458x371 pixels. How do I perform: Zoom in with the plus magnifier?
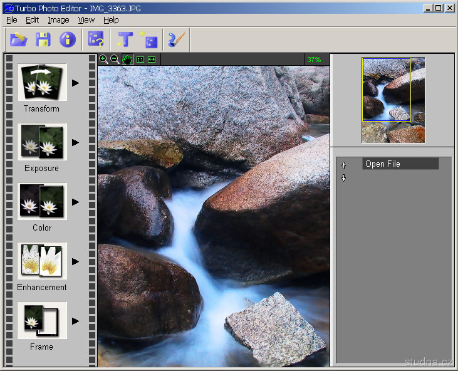[x=104, y=60]
